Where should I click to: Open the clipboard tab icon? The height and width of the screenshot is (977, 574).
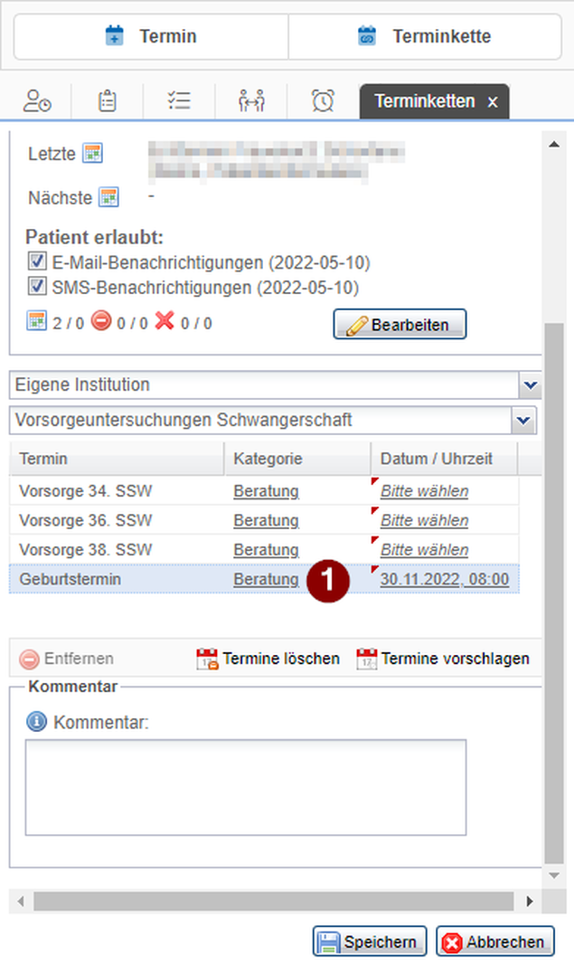click(107, 100)
